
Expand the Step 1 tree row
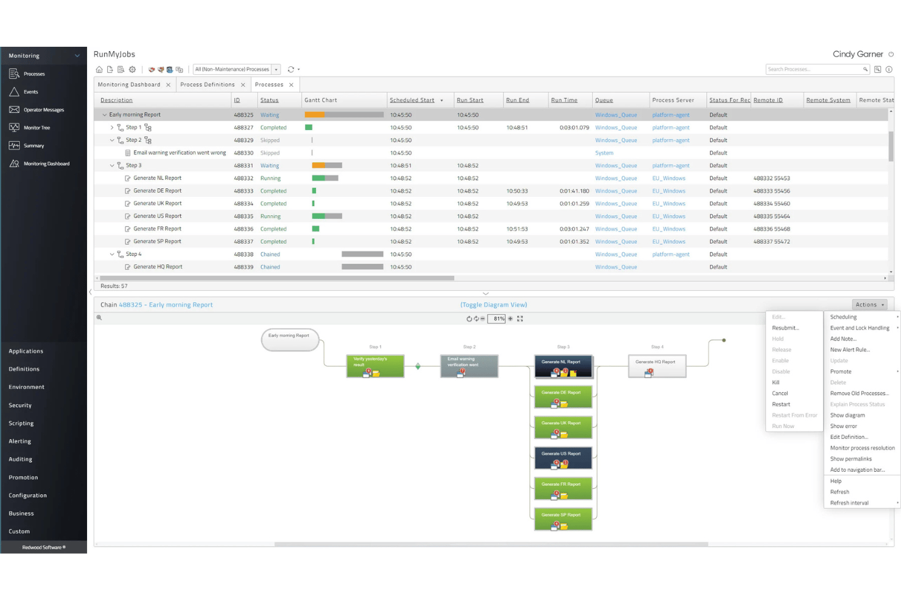coord(112,128)
